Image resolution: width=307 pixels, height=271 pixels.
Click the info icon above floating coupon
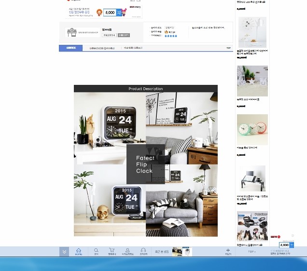[293, 236]
